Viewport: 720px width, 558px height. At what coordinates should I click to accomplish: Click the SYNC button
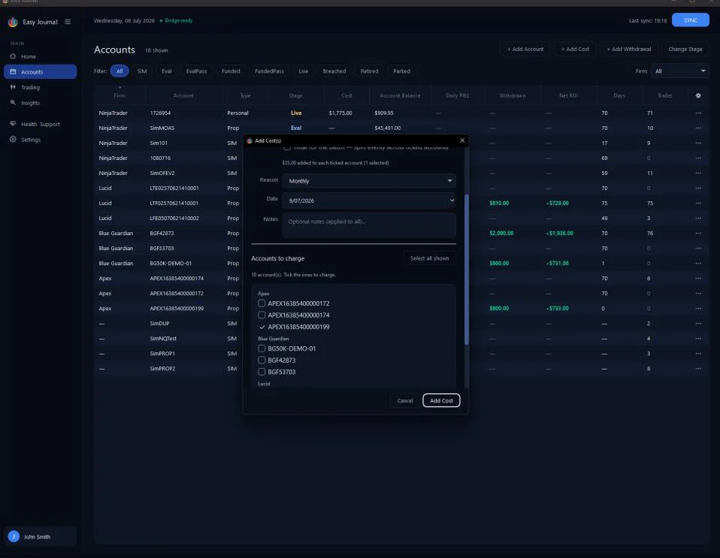pos(690,20)
